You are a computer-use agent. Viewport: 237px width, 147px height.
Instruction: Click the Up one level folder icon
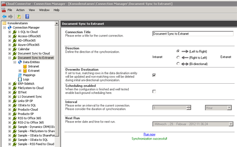(19, 17)
